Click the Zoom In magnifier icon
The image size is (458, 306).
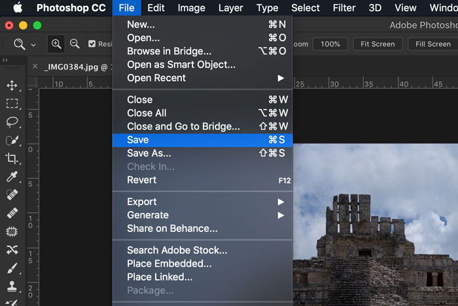click(x=56, y=44)
